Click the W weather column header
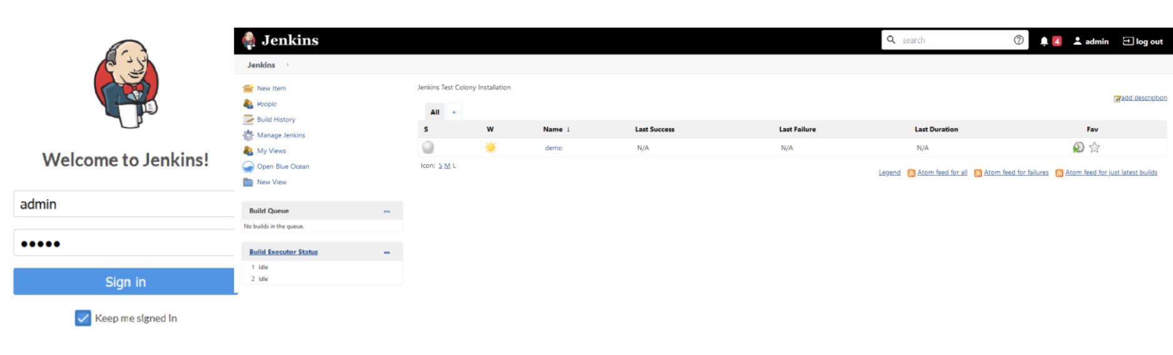Viewport: 1173px width, 355px height. click(x=490, y=130)
